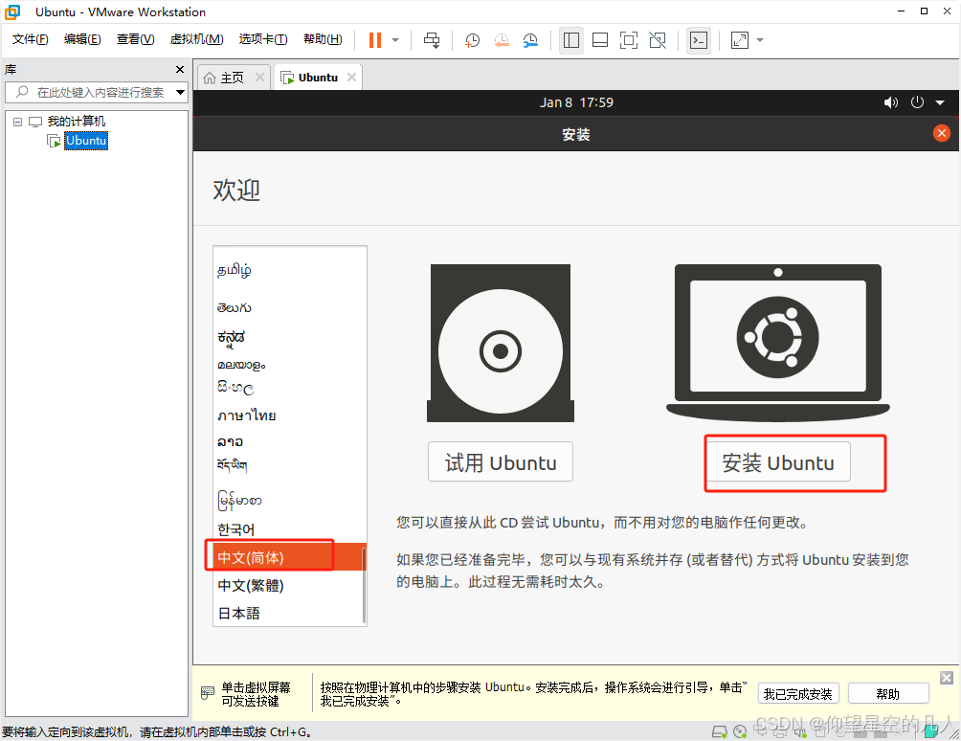961x741 pixels.
Task: Switch to Unity mode
Action: pos(658,40)
